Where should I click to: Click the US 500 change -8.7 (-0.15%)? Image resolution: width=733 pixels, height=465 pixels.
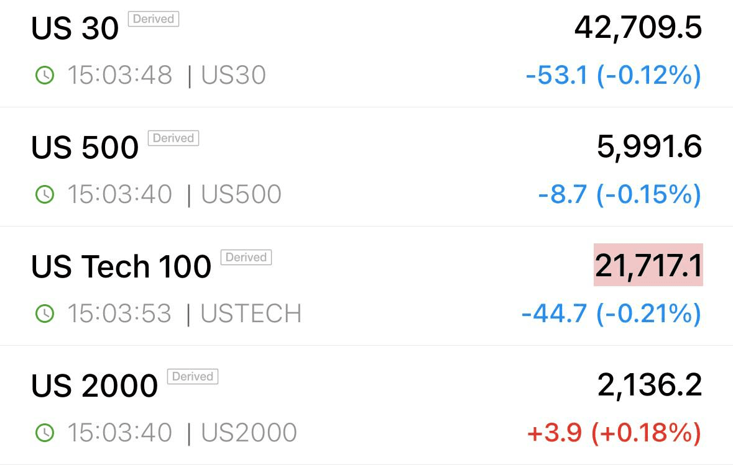[x=620, y=194]
